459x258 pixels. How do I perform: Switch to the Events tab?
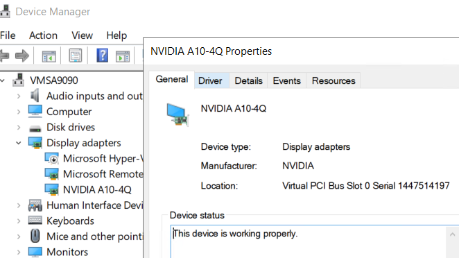coord(286,81)
